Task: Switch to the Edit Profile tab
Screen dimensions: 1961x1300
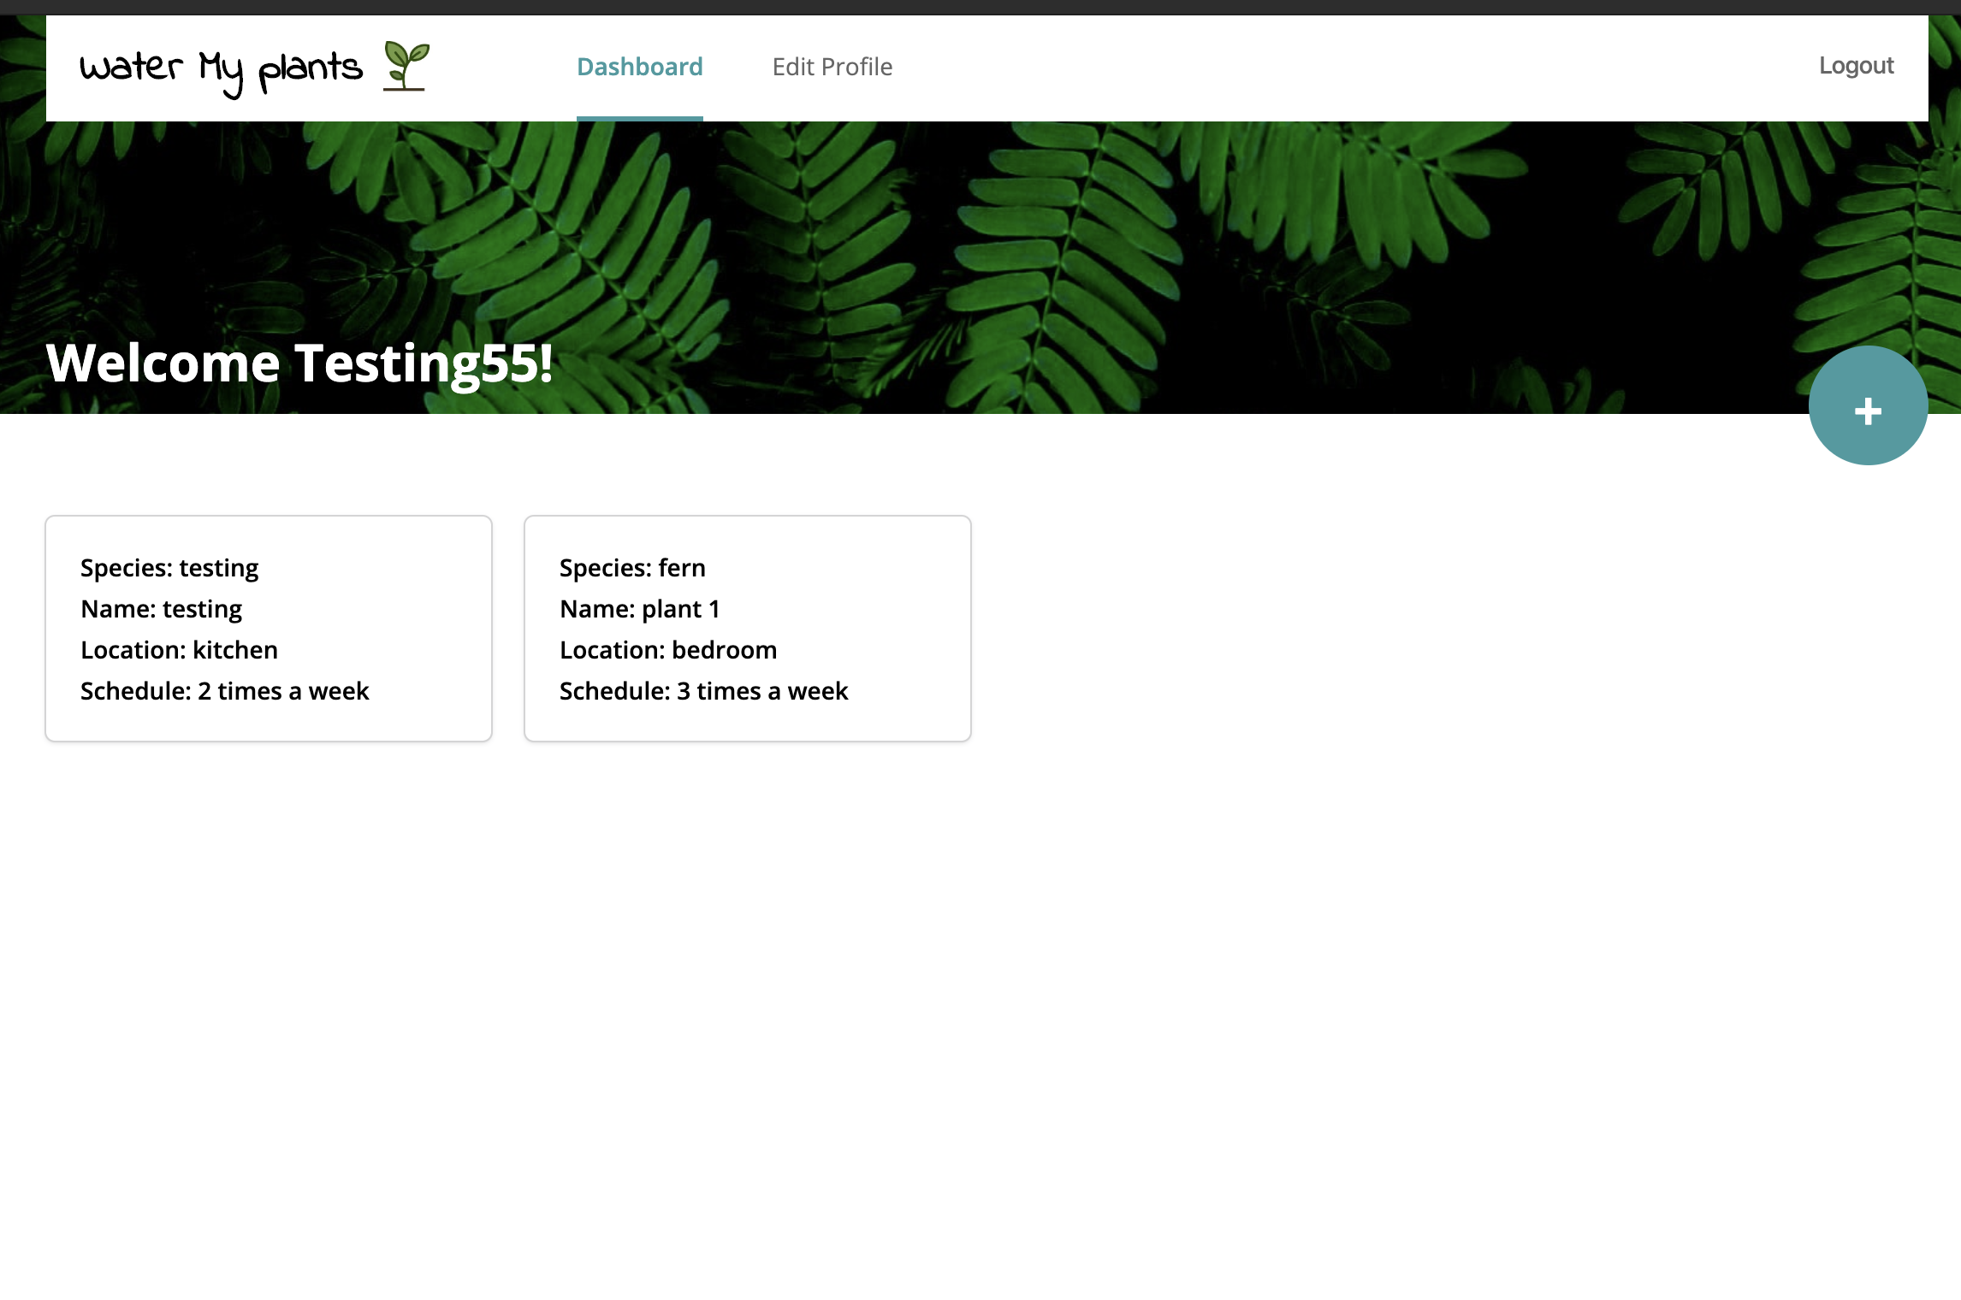Action: click(x=832, y=67)
